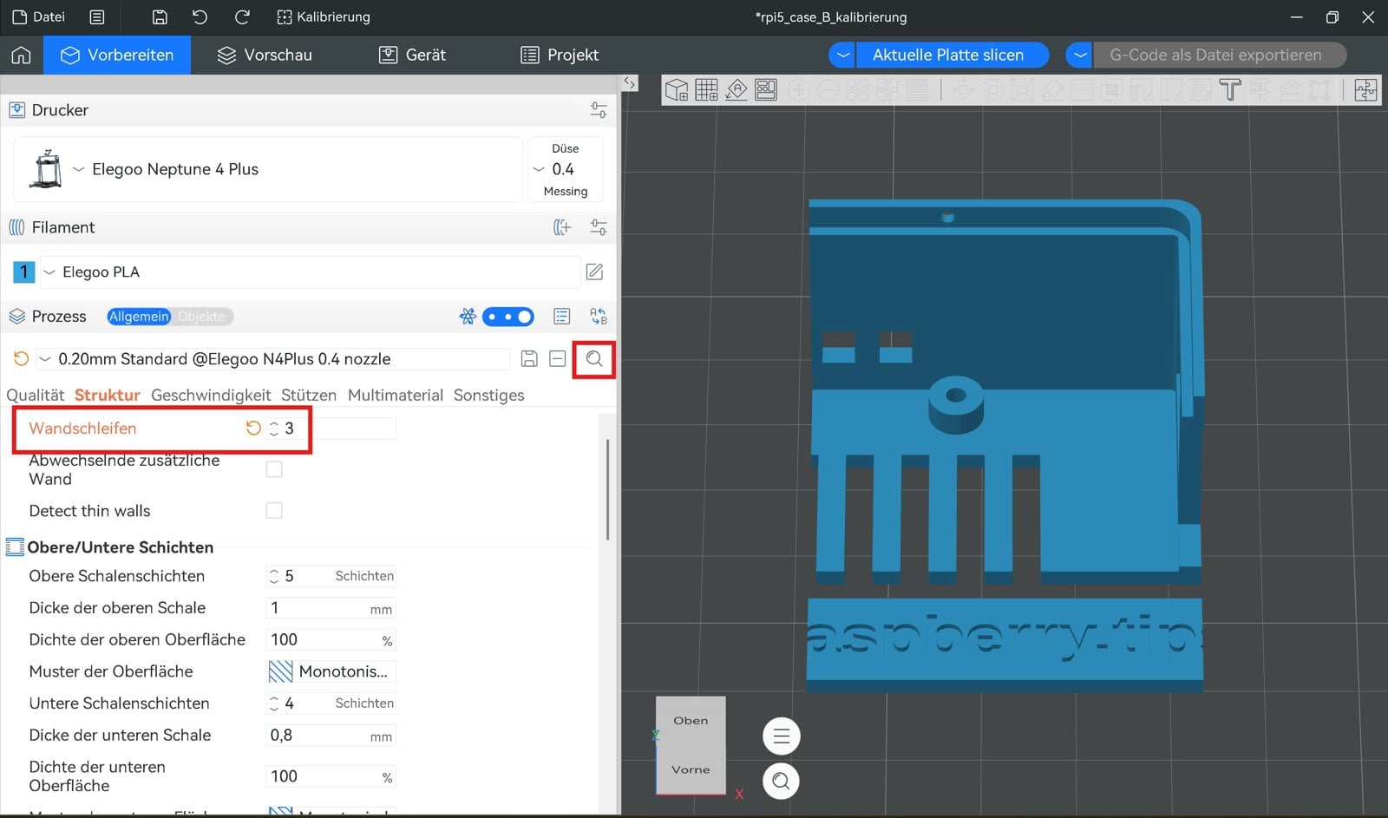This screenshot has height=818, width=1388.
Task: Add a model with the cube icon
Action: click(x=677, y=89)
